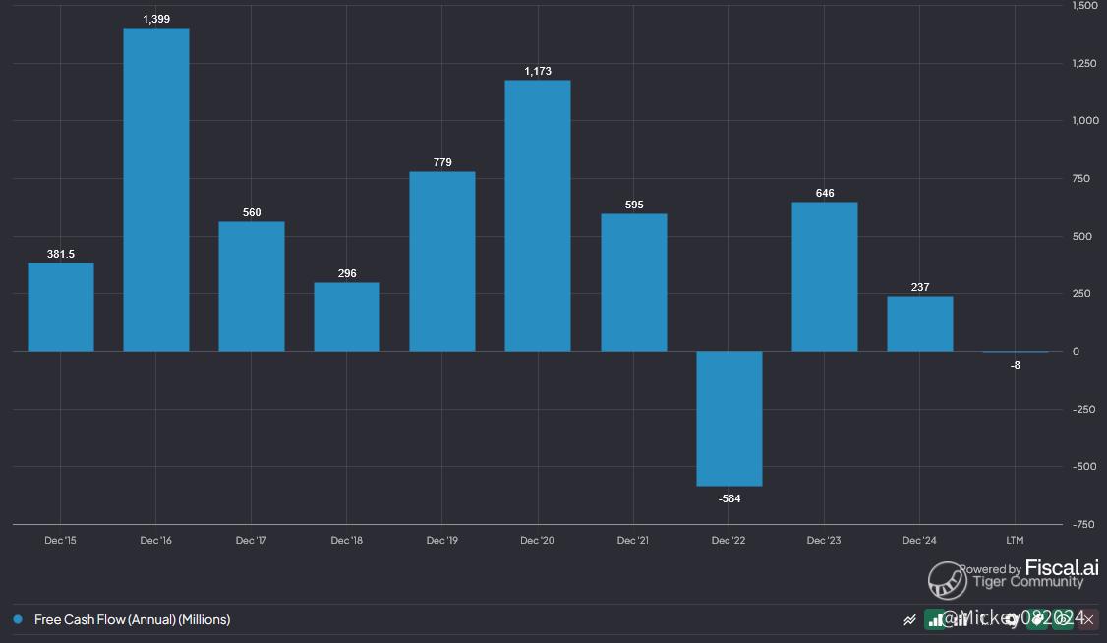Select the Dec '17 bar
This screenshot has width=1107, height=643.
click(252, 286)
